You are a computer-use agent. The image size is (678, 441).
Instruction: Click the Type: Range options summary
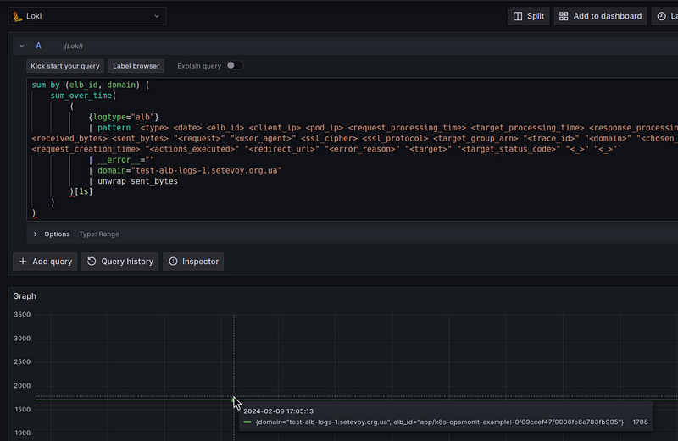(x=99, y=234)
